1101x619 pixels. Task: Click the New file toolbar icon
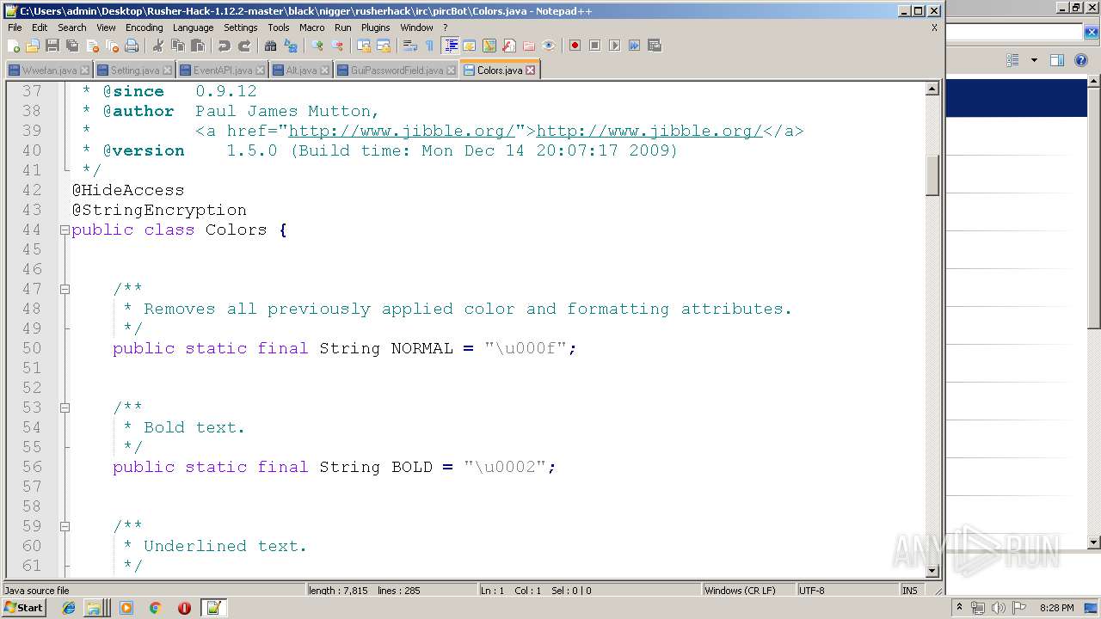point(13,46)
